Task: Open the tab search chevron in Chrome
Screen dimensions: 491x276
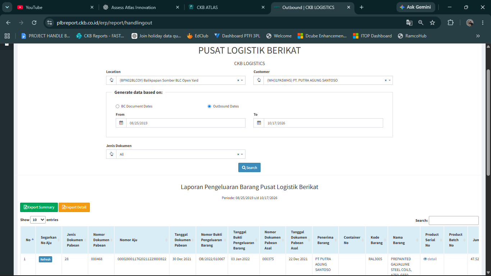Action: click(7, 7)
